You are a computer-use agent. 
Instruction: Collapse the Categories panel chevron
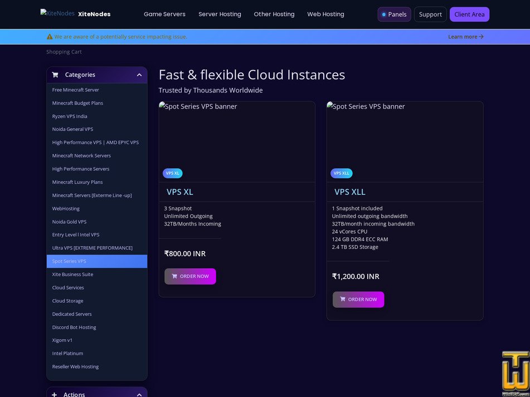pyautogui.click(x=139, y=75)
